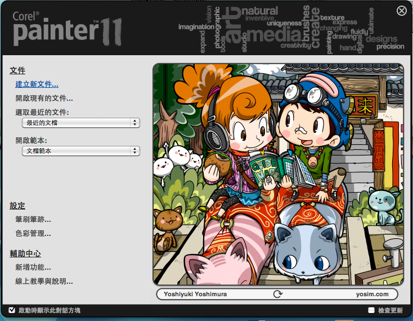Click the refresh artwork circular arrow icon
The width and height of the screenshot is (413, 321).
click(277, 294)
